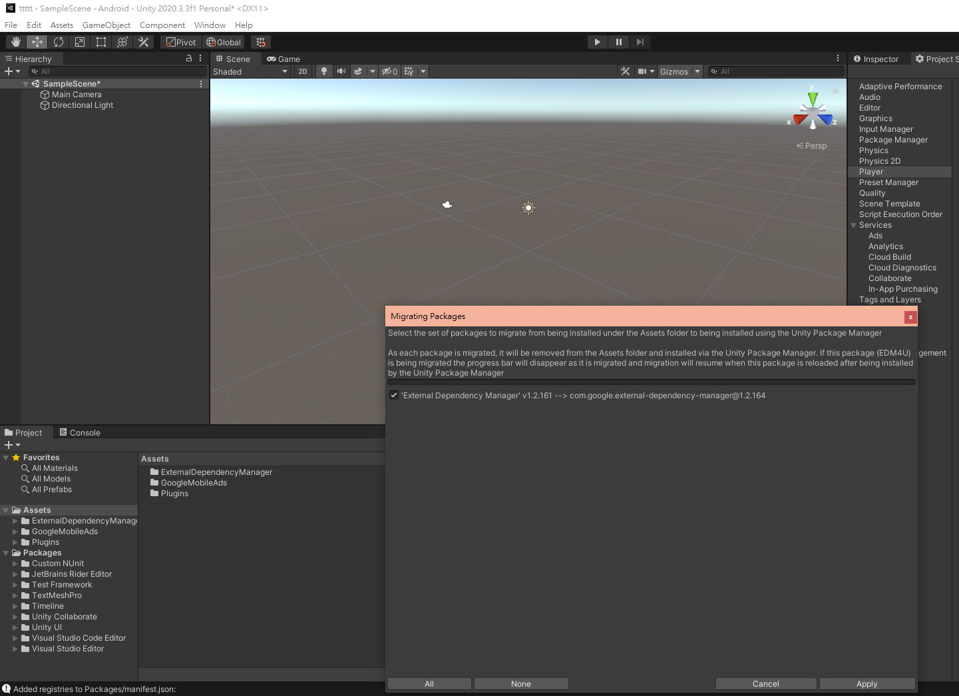Toggle Global handle rotation
The width and height of the screenshot is (959, 696).
coord(224,42)
